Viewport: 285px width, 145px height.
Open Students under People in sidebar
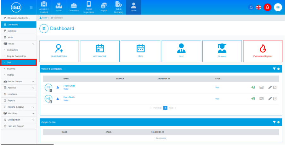pos(19,69)
